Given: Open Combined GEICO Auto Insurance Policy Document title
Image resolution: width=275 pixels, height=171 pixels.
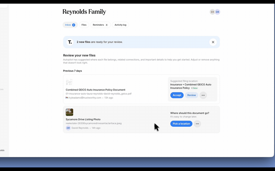Looking at the screenshot, I should point(96,89).
